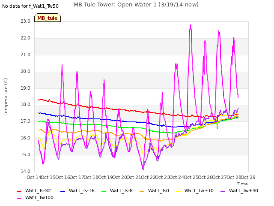274x206 pixels.
Task: Select the Wat1_Tw+30 legend label
Action: tap(244, 191)
